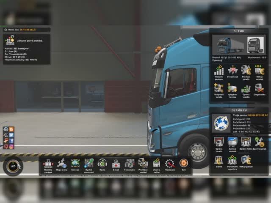Open Historie postupu progress history
271x203 pixels.
click(219, 73)
